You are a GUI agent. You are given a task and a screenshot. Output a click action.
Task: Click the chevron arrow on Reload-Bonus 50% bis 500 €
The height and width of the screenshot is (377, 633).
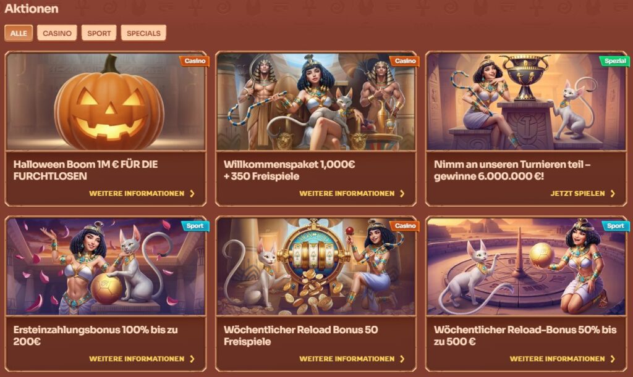point(613,359)
